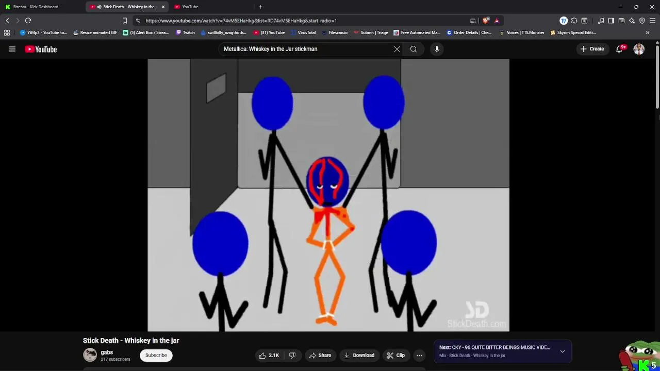The image size is (660, 371).
Task: Open Brave VPN shield icon
Action: 642,21
